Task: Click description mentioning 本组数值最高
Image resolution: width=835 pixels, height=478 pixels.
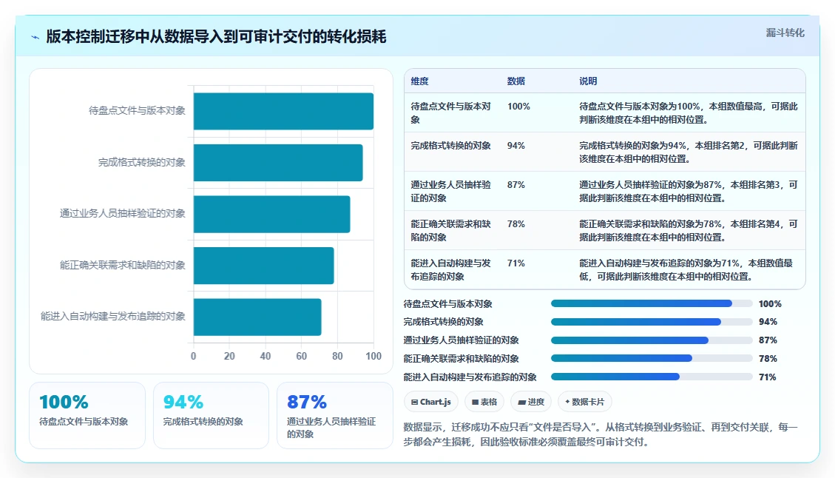Action: (x=689, y=113)
